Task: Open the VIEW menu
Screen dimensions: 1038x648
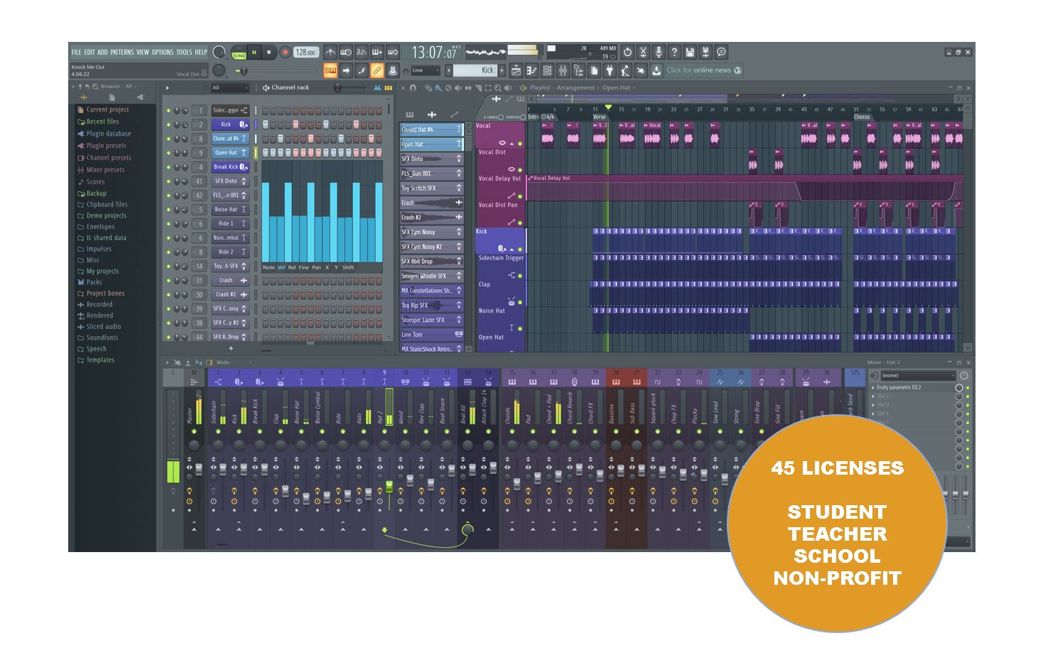Action: [143, 52]
